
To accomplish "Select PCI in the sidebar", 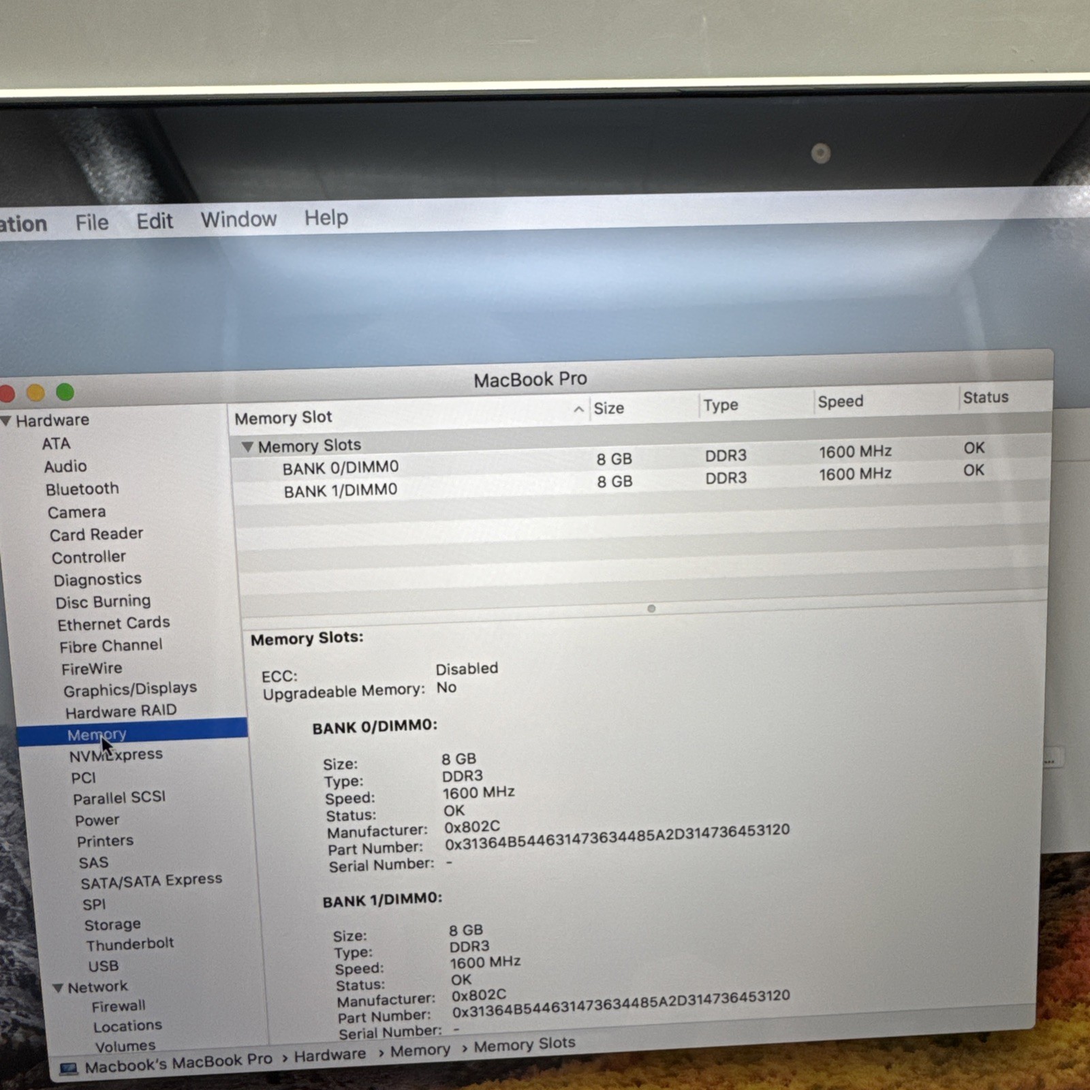I will [83, 778].
